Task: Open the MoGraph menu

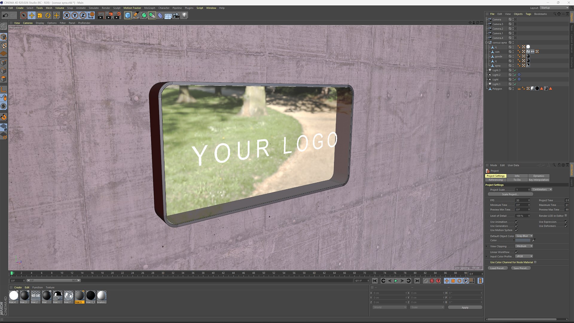Action: [149, 8]
